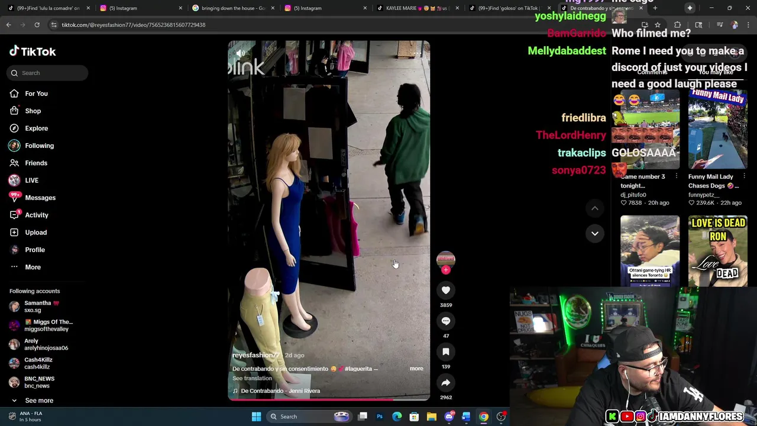Image resolution: width=757 pixels, height=426 pixels.
Task: Go back in browser
Action: (9, 25)
